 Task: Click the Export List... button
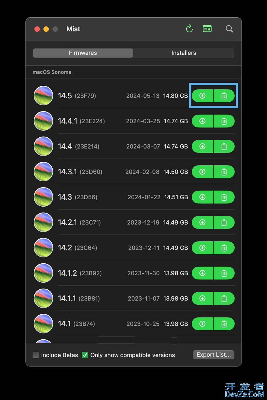click(x=214, y=355)
